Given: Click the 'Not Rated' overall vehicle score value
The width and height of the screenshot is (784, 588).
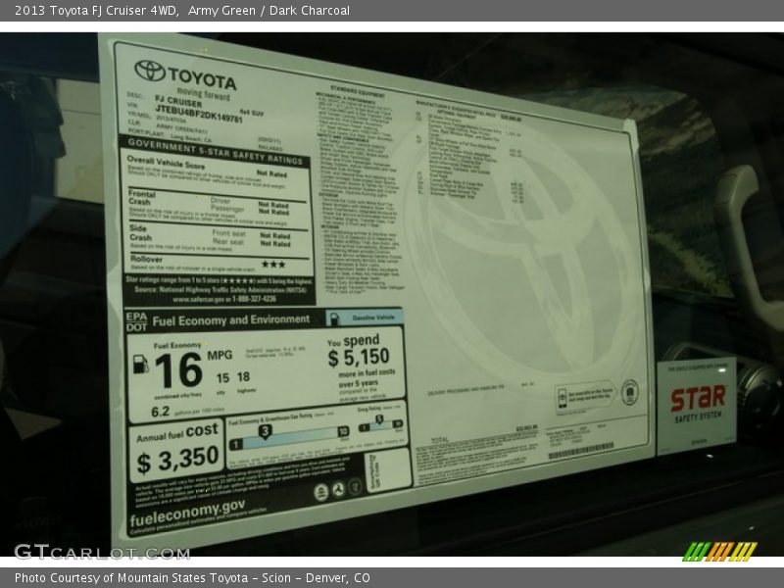Looking at the screenshot, I should (271, 174).
